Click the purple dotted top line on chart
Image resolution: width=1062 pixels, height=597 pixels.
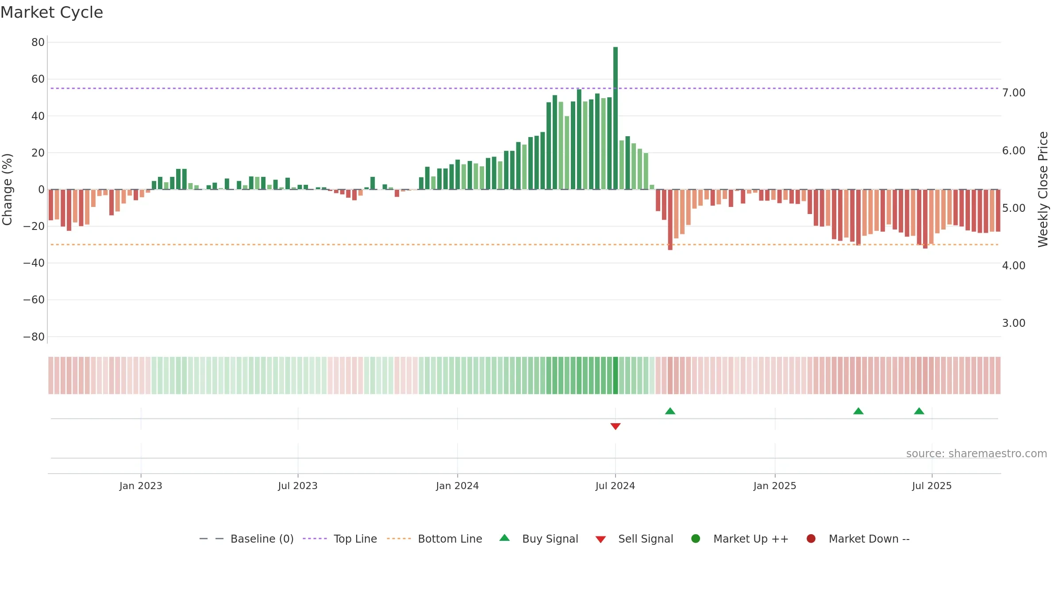pos(524,88)
